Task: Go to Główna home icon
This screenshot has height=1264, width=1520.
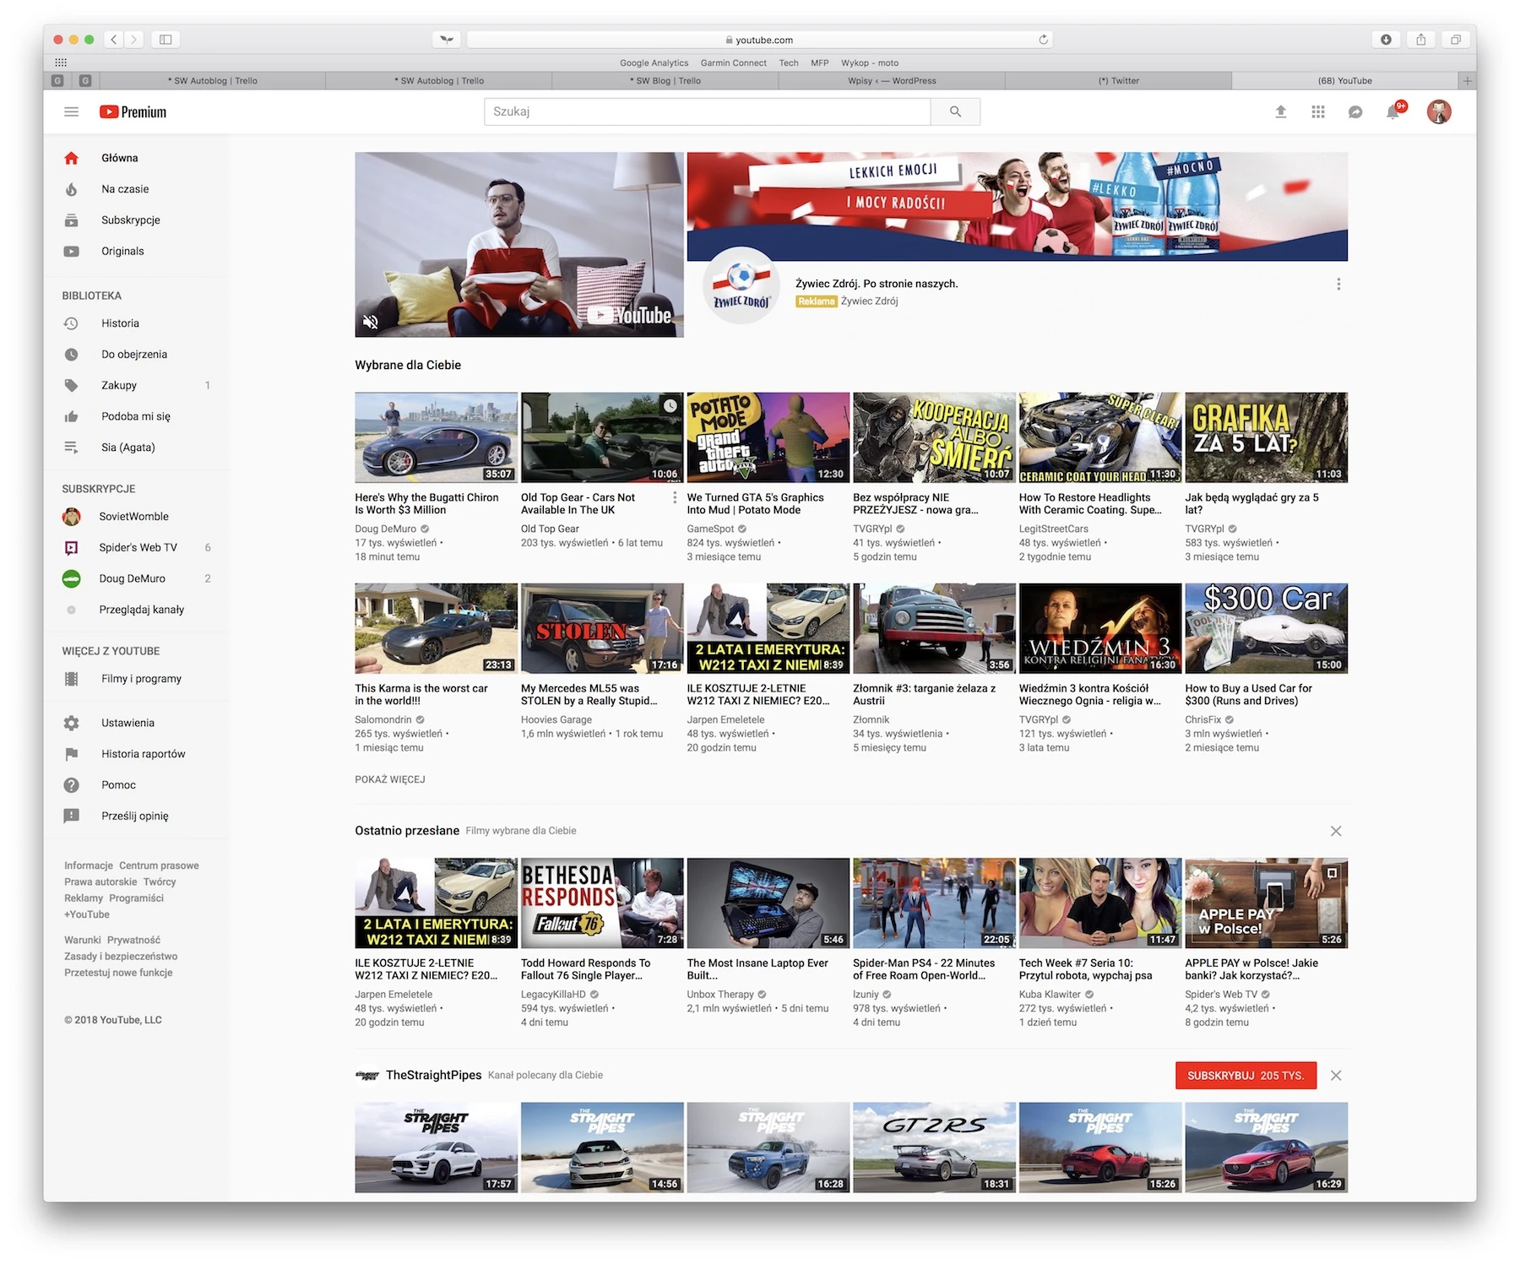Action: tap(72, 158)
